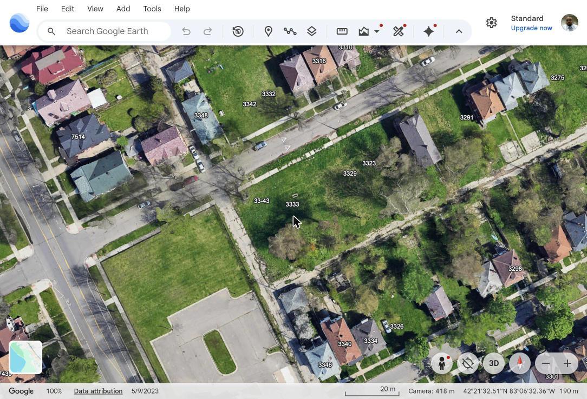
Task: Open settings gear icon
Action: point(491,23)
